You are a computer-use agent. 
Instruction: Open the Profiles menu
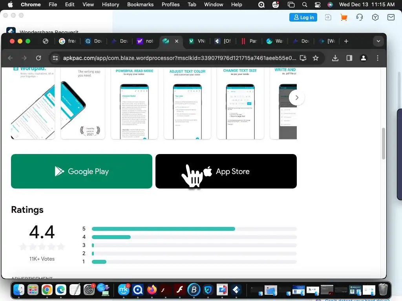click(170, 4)
